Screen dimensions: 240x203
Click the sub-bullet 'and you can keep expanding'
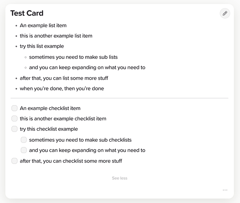87,67
